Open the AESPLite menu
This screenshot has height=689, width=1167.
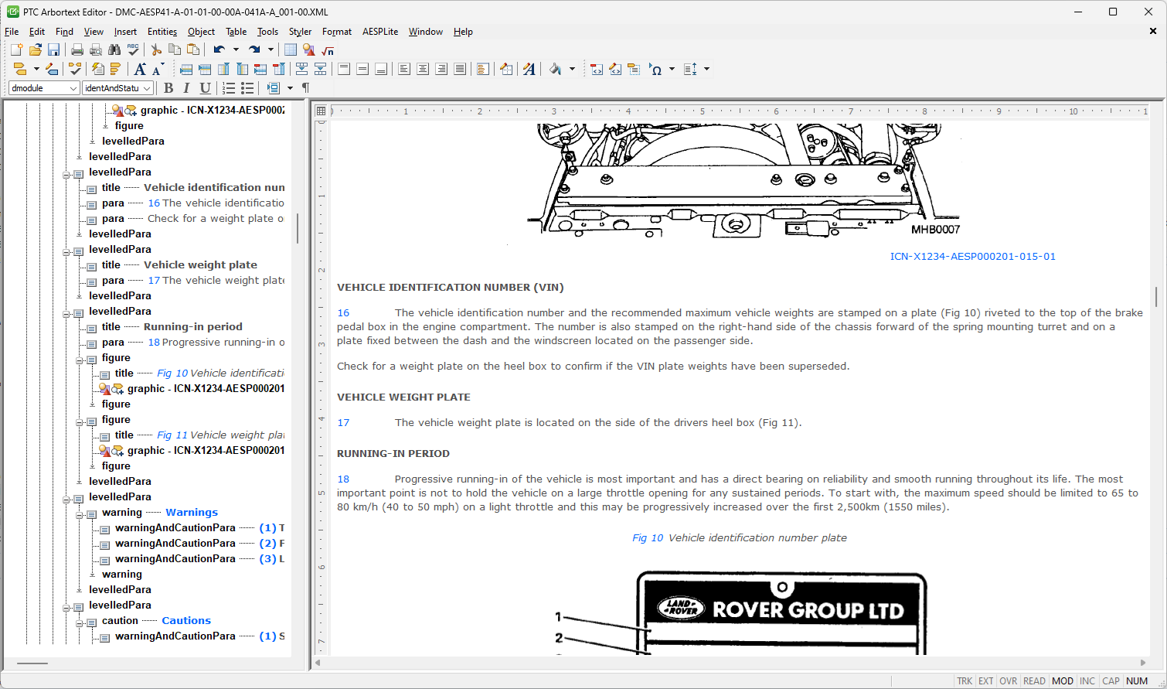point(379,32)
